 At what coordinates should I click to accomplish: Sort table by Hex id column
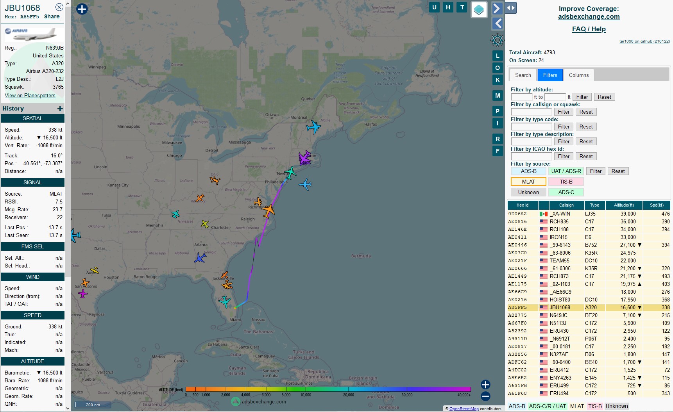[522, 205]
